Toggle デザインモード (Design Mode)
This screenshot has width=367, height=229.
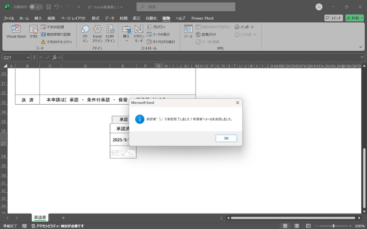pos(139,32)
